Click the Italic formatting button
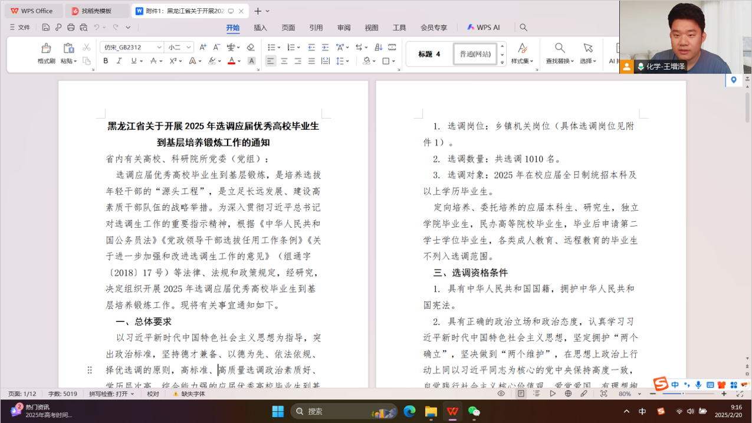This screenshot has width=752, height=423. click(x=119, y=61)
